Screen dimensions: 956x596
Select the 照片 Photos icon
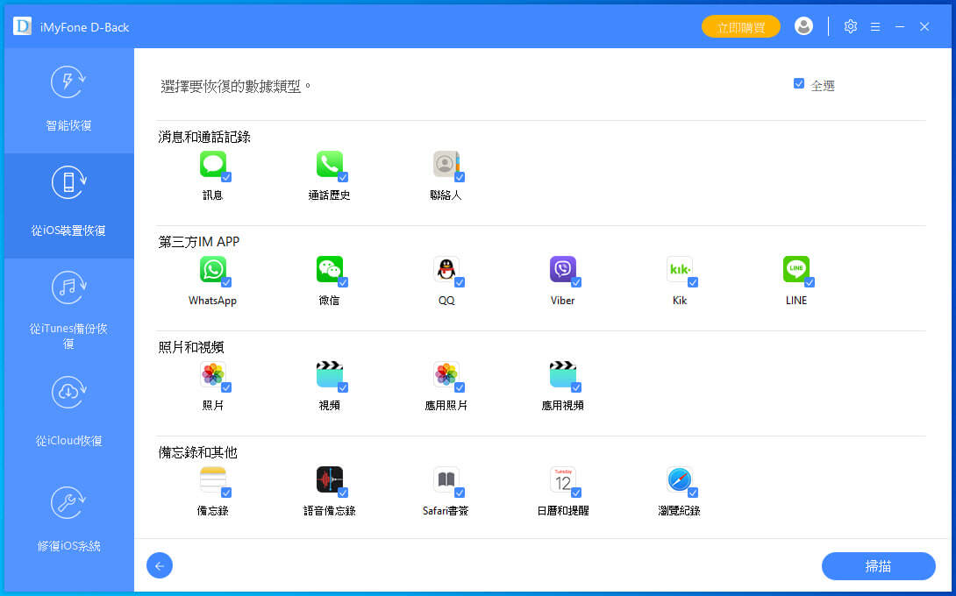pos(213,374)
